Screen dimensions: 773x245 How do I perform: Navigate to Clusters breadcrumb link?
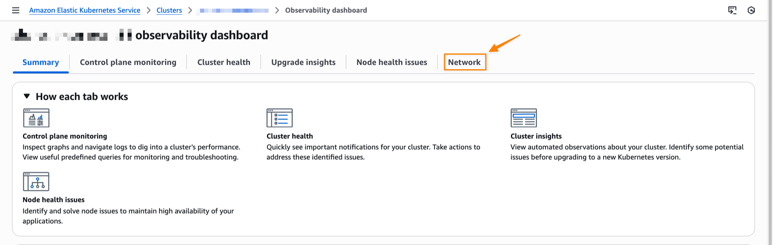pos(169,10)
